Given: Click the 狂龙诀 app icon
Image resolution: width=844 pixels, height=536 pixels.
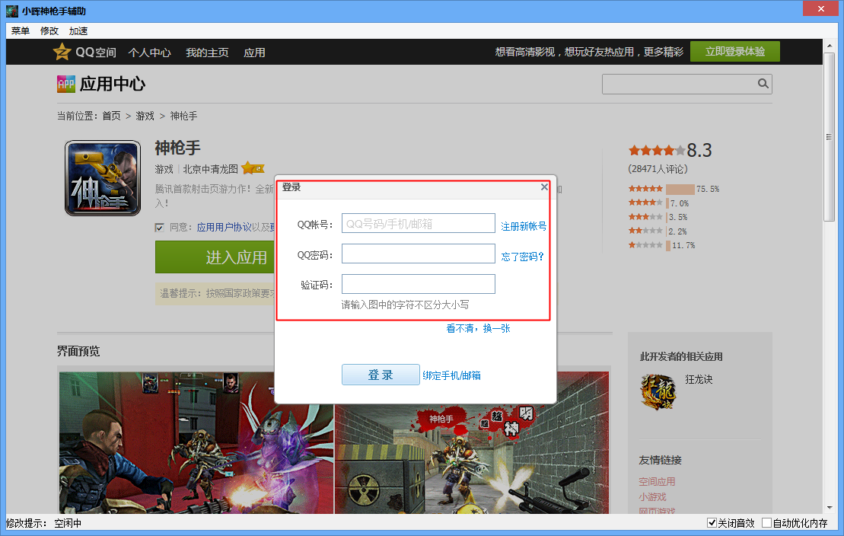Looking at the screenshot, I should click(658, 391).
